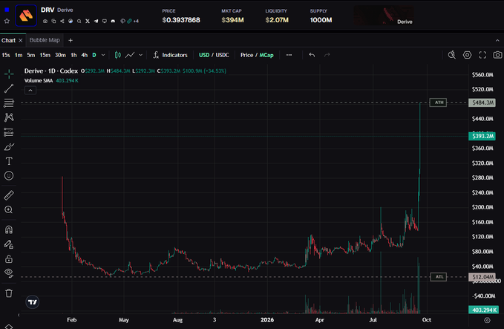Image resolution: width=504 pixels, height=329 pixels.
Task: Toggle magnet snap mode
Action: click(9, 229)
